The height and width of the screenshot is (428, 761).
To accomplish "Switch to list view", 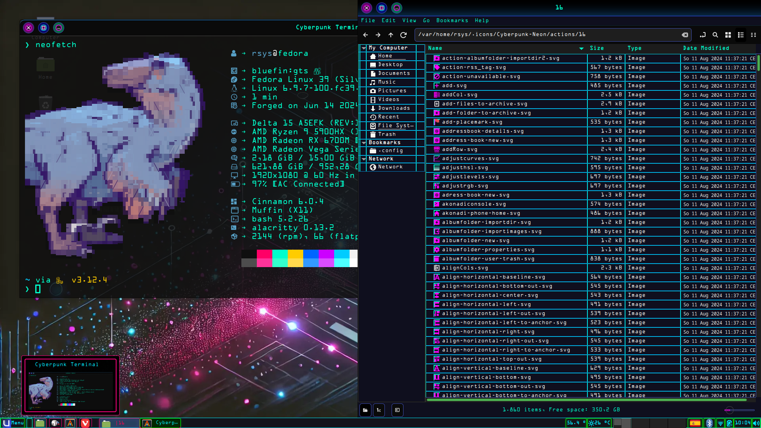I will (x=741, y=35).
